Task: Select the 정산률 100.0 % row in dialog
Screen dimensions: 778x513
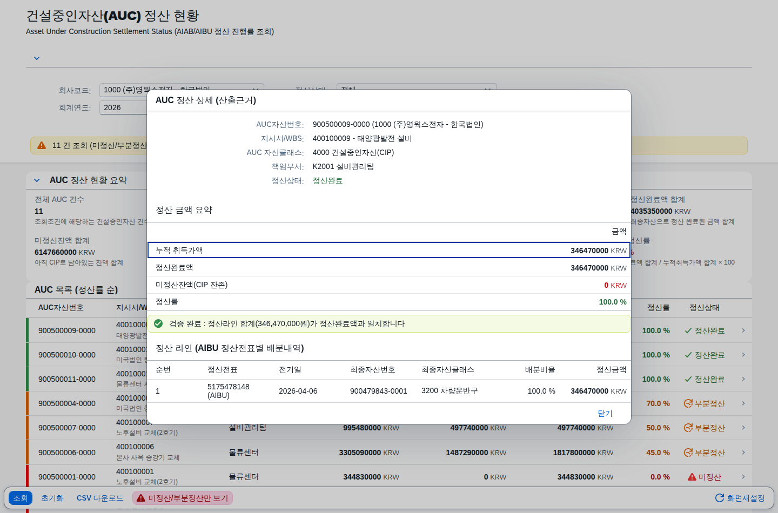Action: pos(389,302)
